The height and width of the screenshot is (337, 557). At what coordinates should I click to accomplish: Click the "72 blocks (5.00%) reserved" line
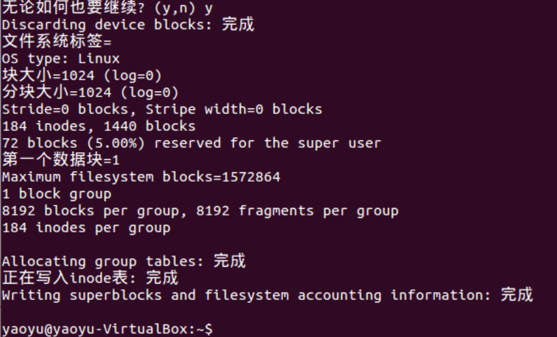click(191, 143)
